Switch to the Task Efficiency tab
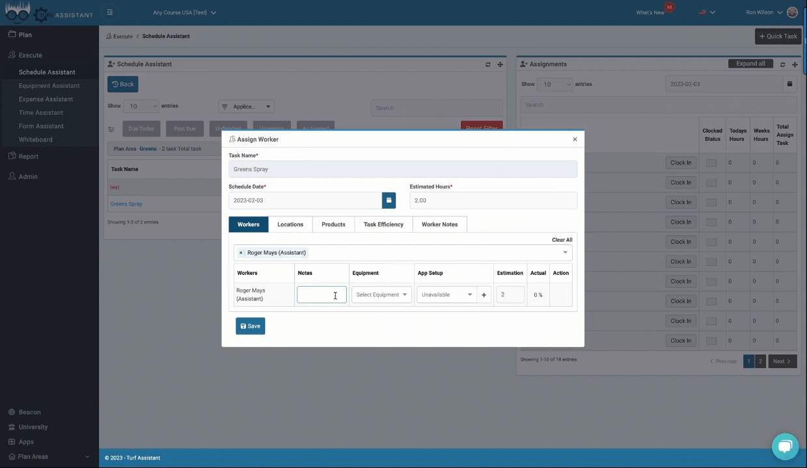The width and height of the screenshot is (807, 468). [x=383, y=224]
